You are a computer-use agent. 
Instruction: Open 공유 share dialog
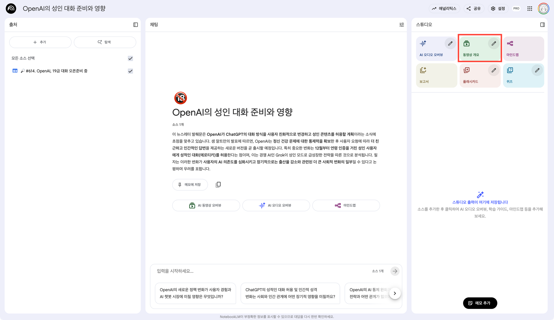point(473,9)
